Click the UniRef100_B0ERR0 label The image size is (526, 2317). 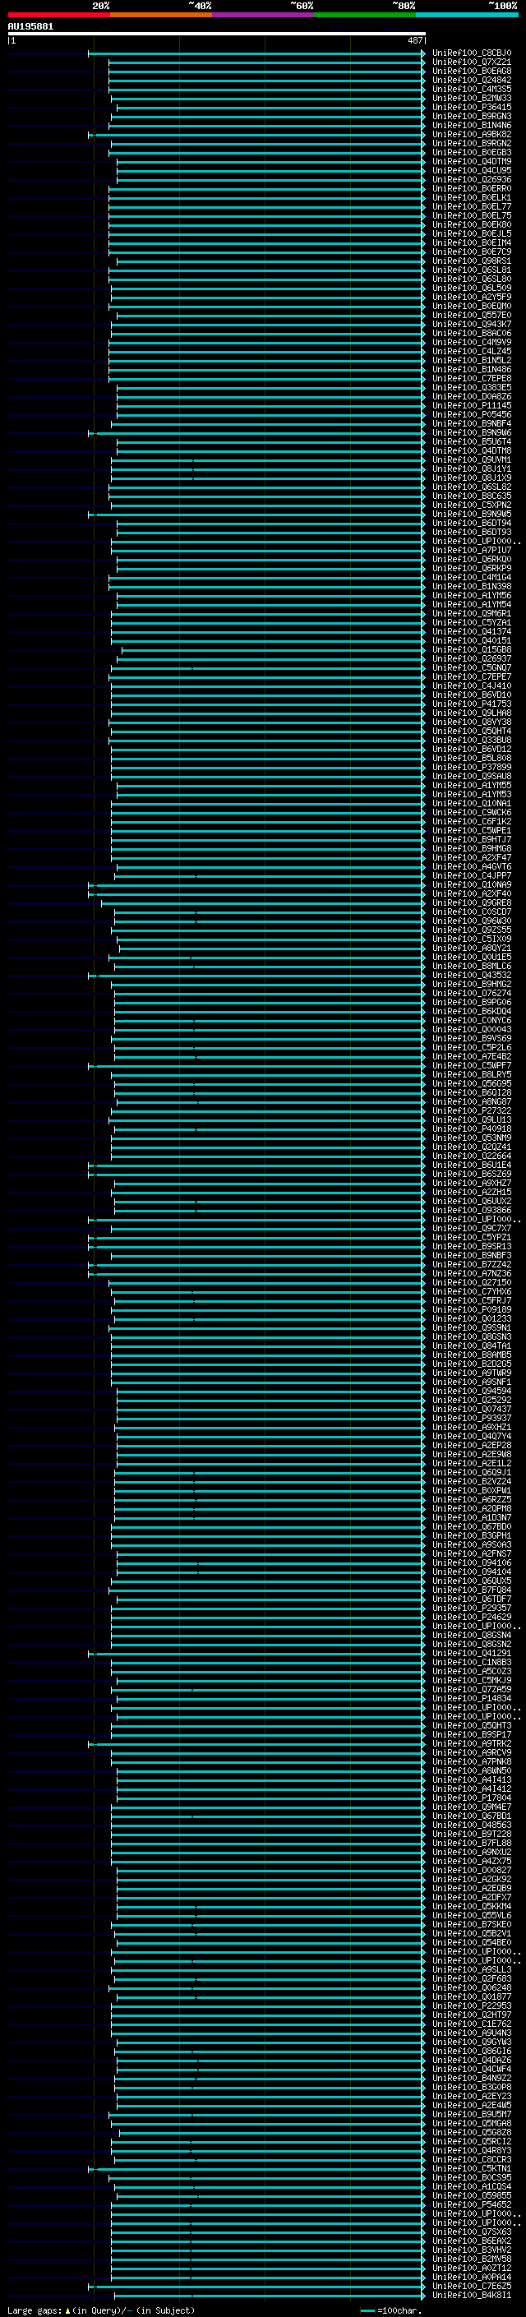point(471,189)
